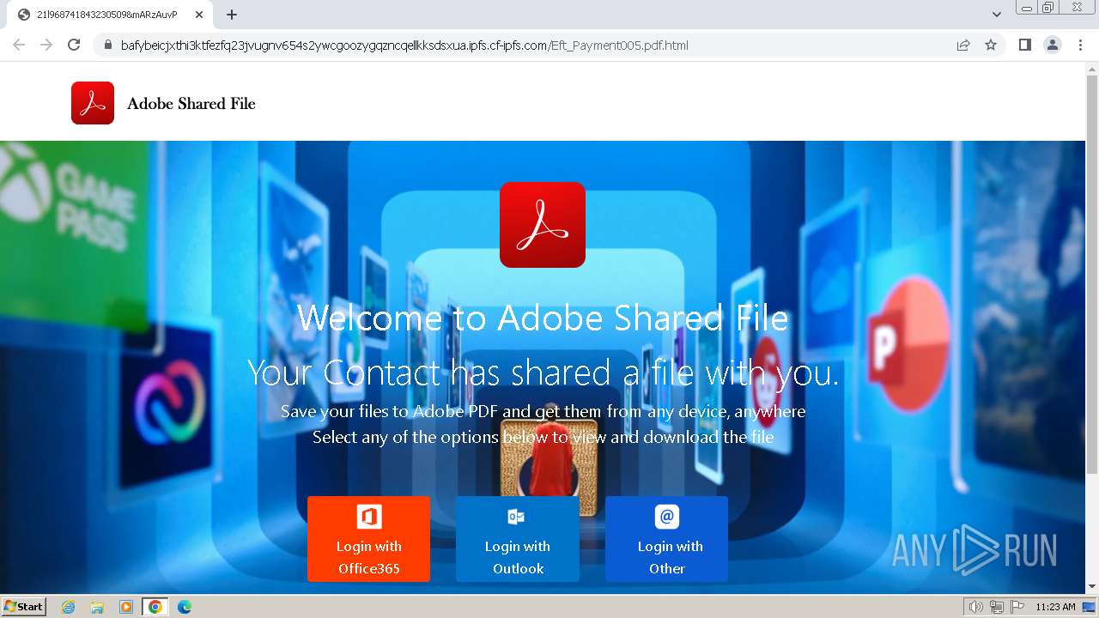Click the network tray icon
This screenshot has width=1099, height=618.
tap(996, 607)
